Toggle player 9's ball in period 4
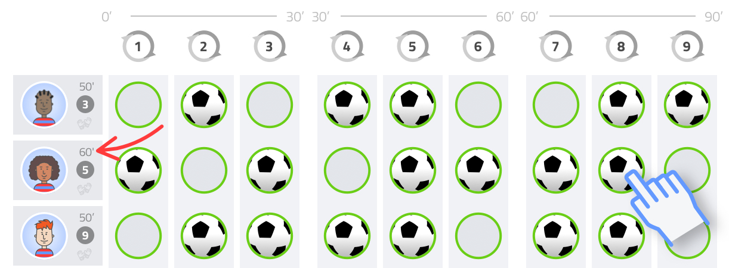Viewport: 729px width, 268px height. 347,236
